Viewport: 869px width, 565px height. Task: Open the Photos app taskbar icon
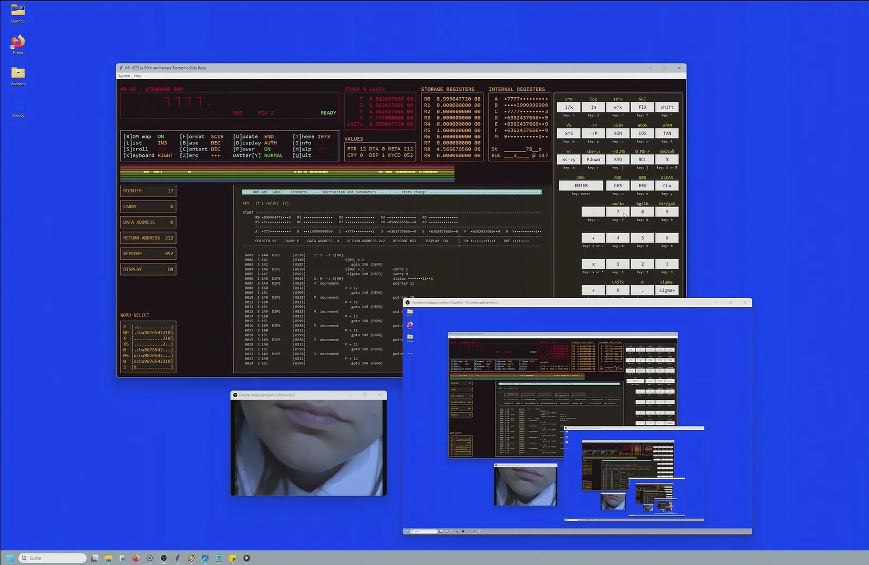click(205, 558)
